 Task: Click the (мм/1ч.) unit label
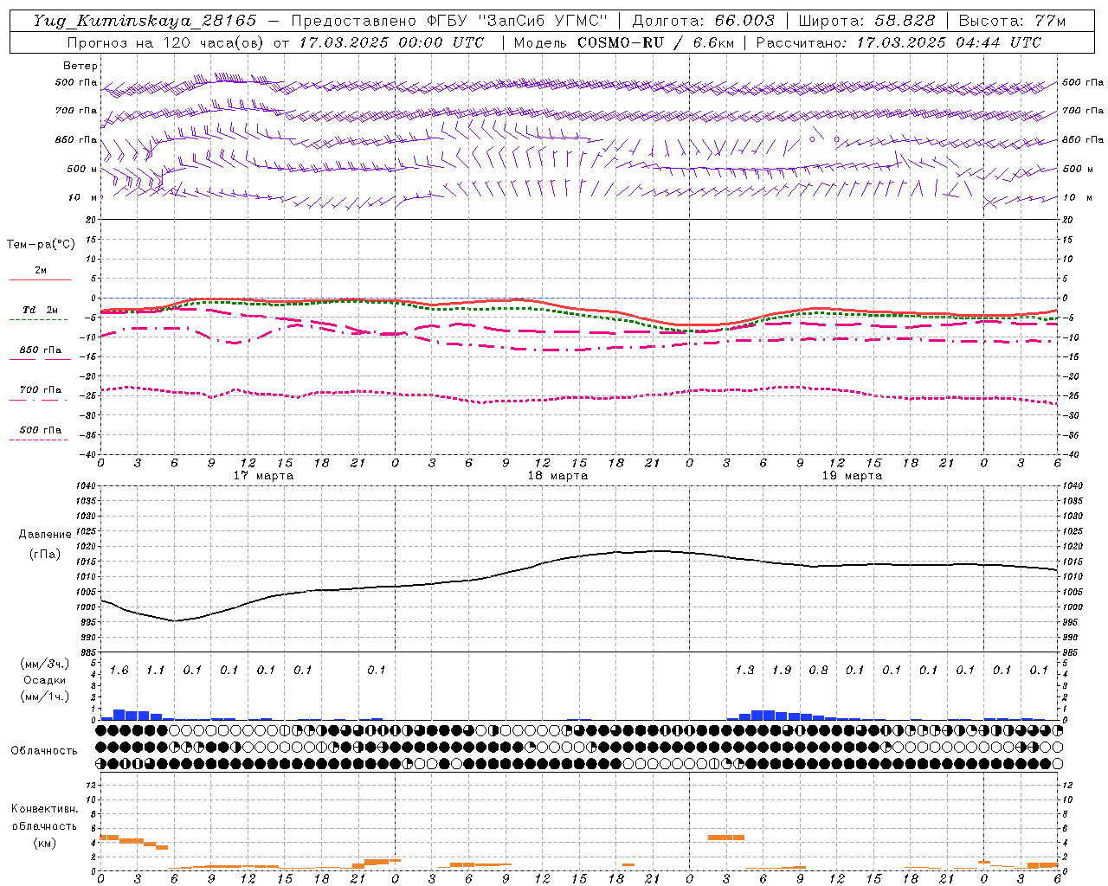click(45, 697)
